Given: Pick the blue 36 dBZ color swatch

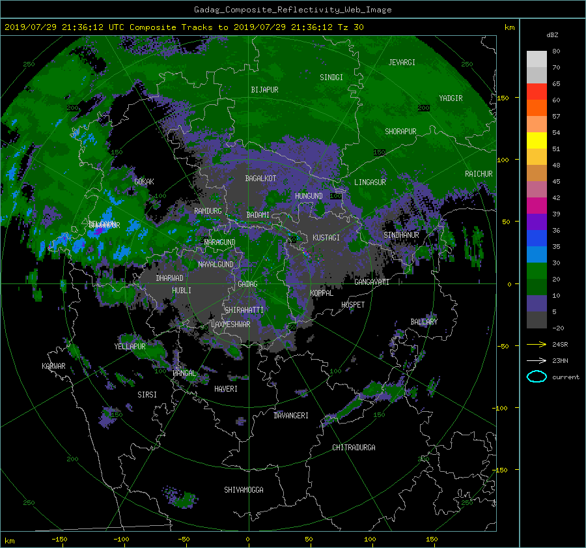Looking at the screenshot, I should pos(537,238).
